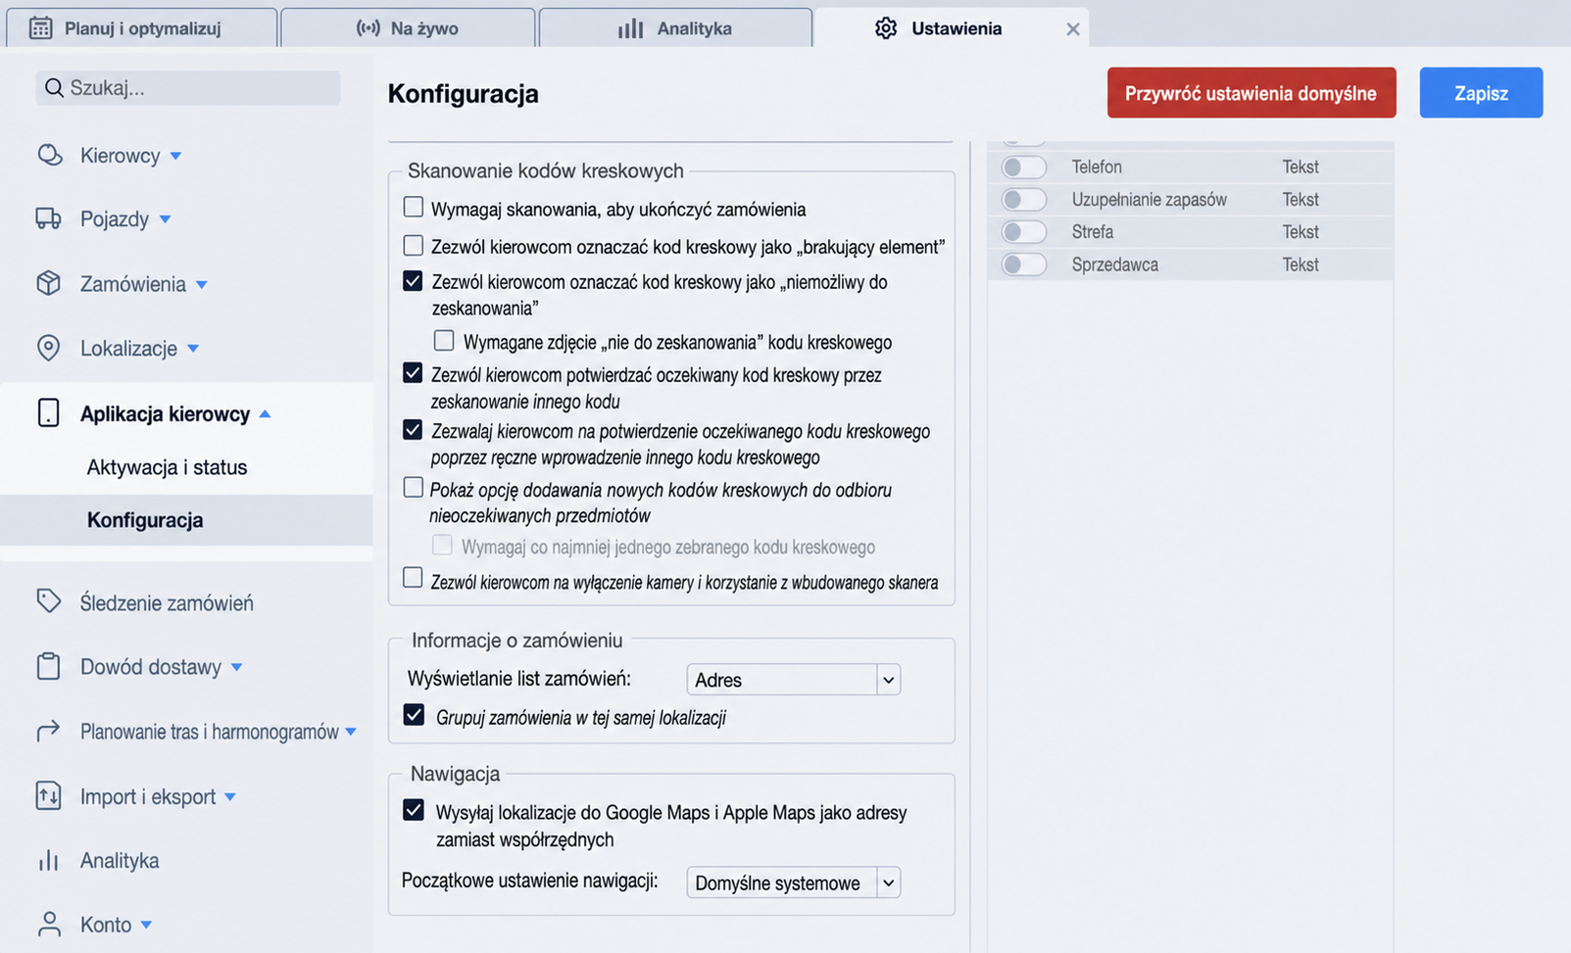This screenshot has width=1571, height=953.
Task: Click the Pojazdy truck icon
Action: tap(48, 218)
